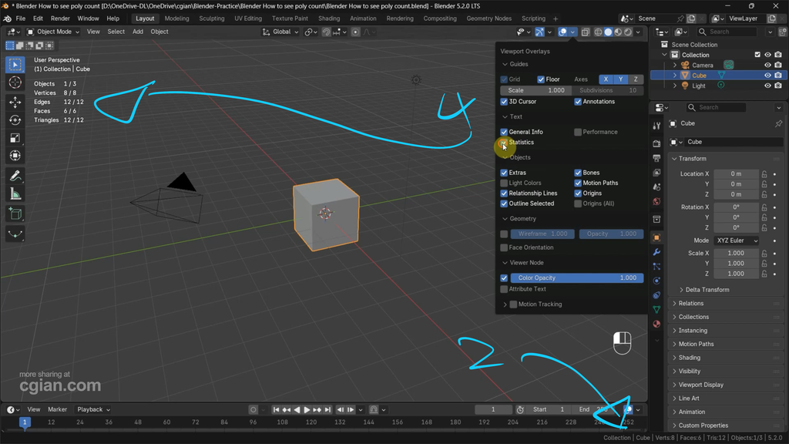The width and height of the screenshot is (789, 444).
Task: Switch to the Sculpting workspace tab
Action: point(211,18)
